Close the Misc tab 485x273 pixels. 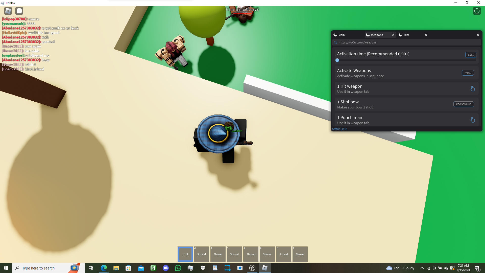point(426,35)
